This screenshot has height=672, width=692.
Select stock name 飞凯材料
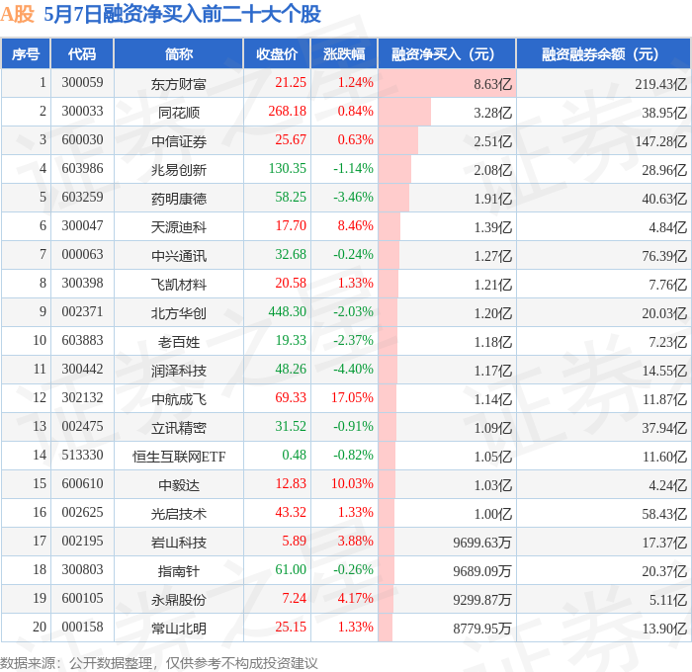tap(179, 285)
